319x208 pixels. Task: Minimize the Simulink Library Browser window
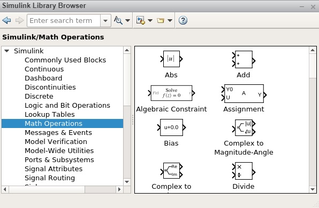[x=302, y=7]
